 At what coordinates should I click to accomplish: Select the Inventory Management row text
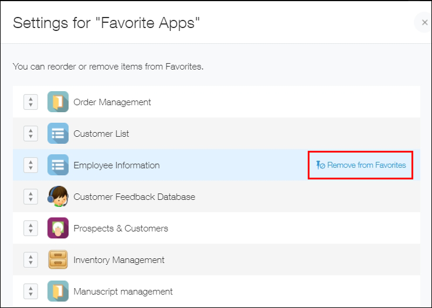(119, 260)
